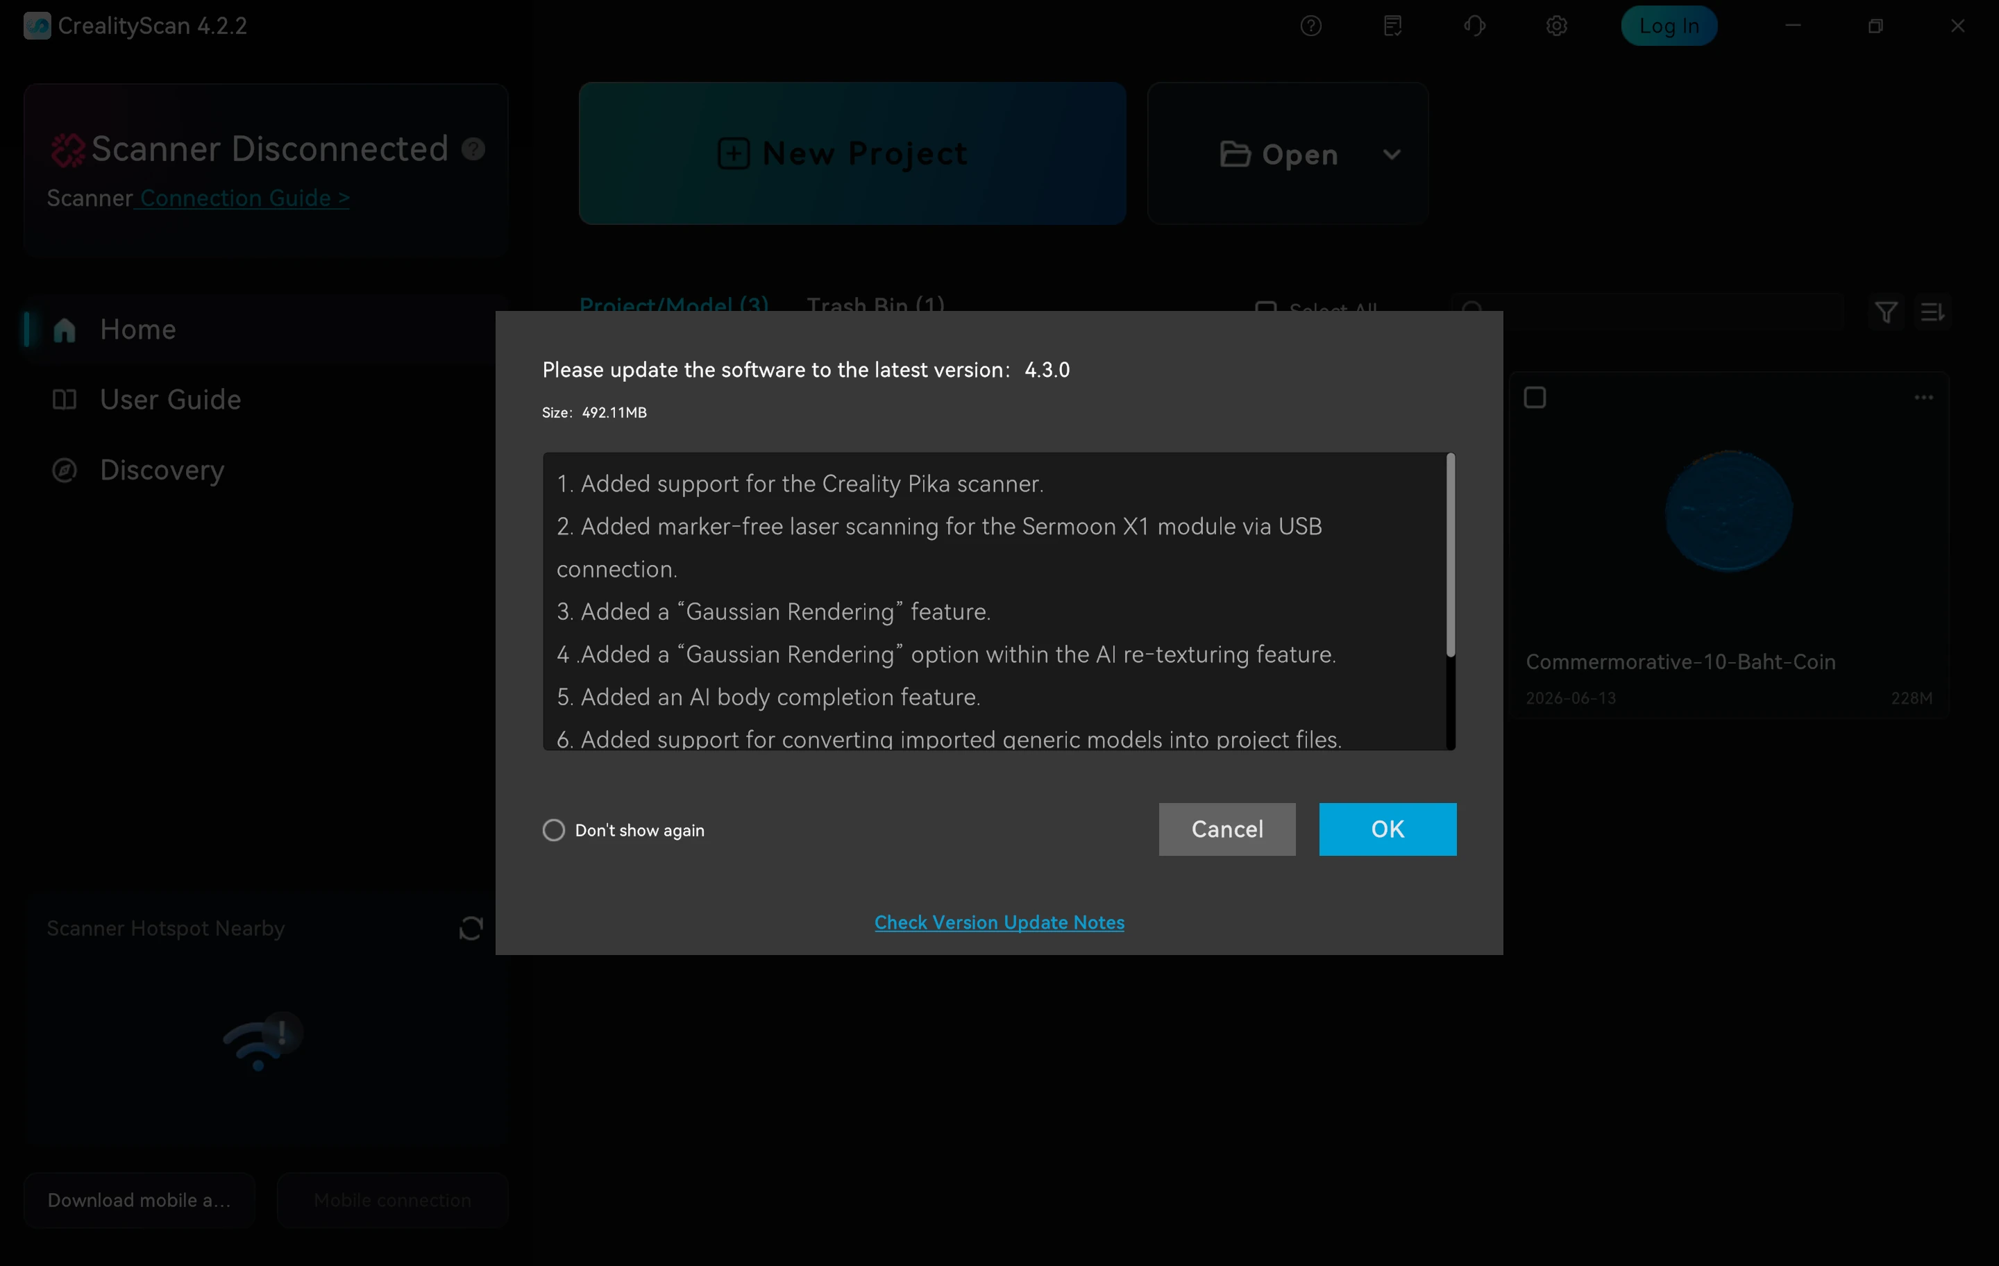Open the customer support headset icon
Screen dimensions: 1999x1266
[x=1474, y=26]
